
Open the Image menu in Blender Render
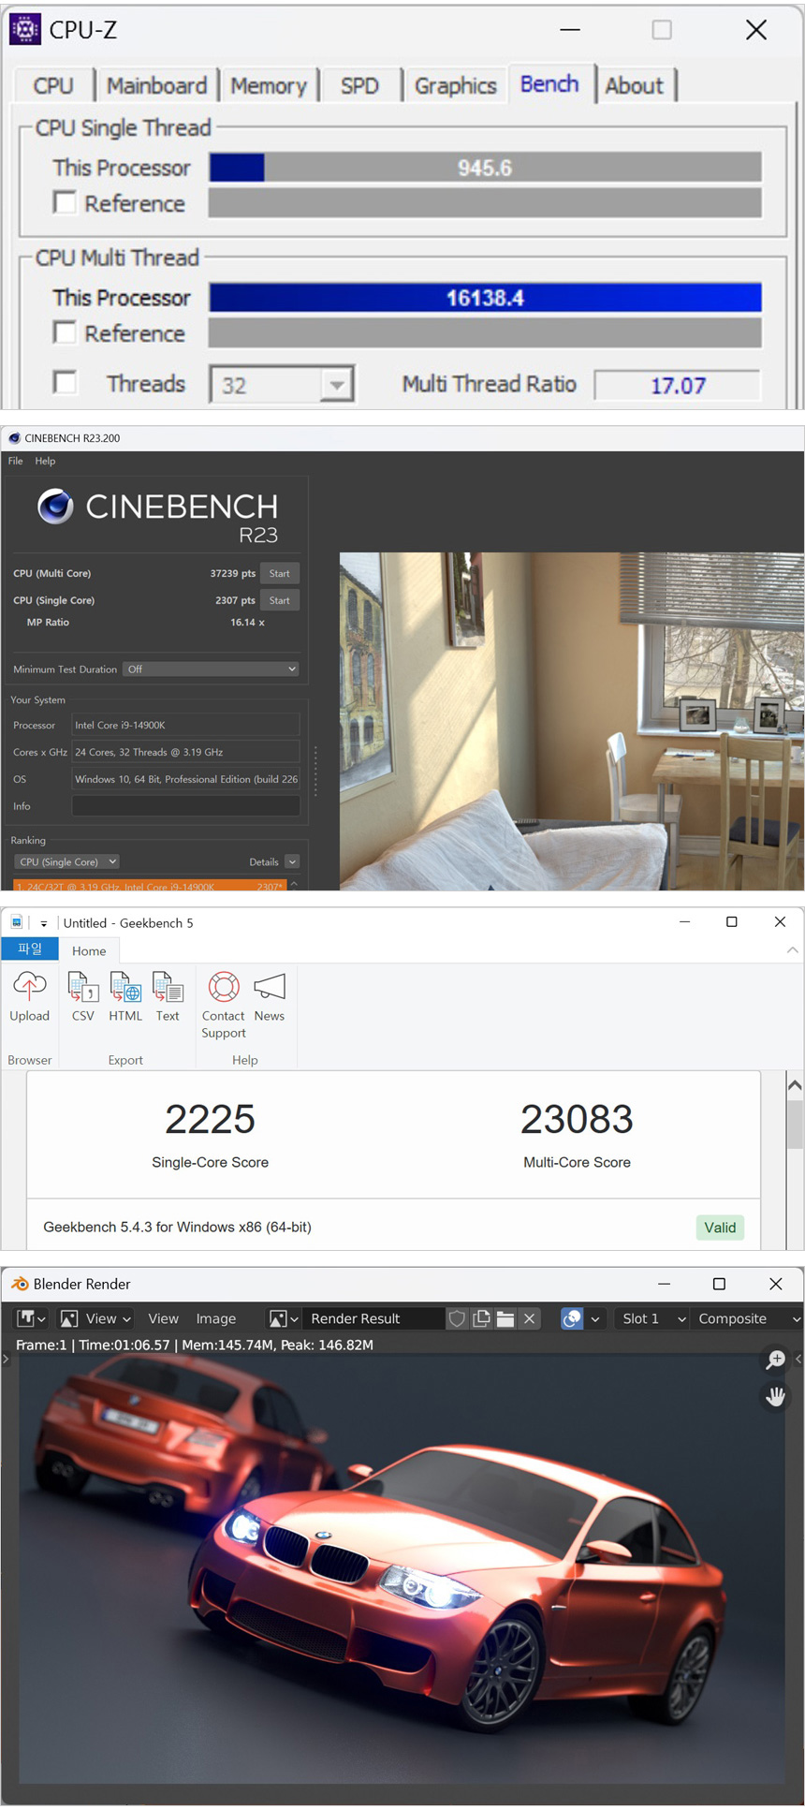(215, 1318)
